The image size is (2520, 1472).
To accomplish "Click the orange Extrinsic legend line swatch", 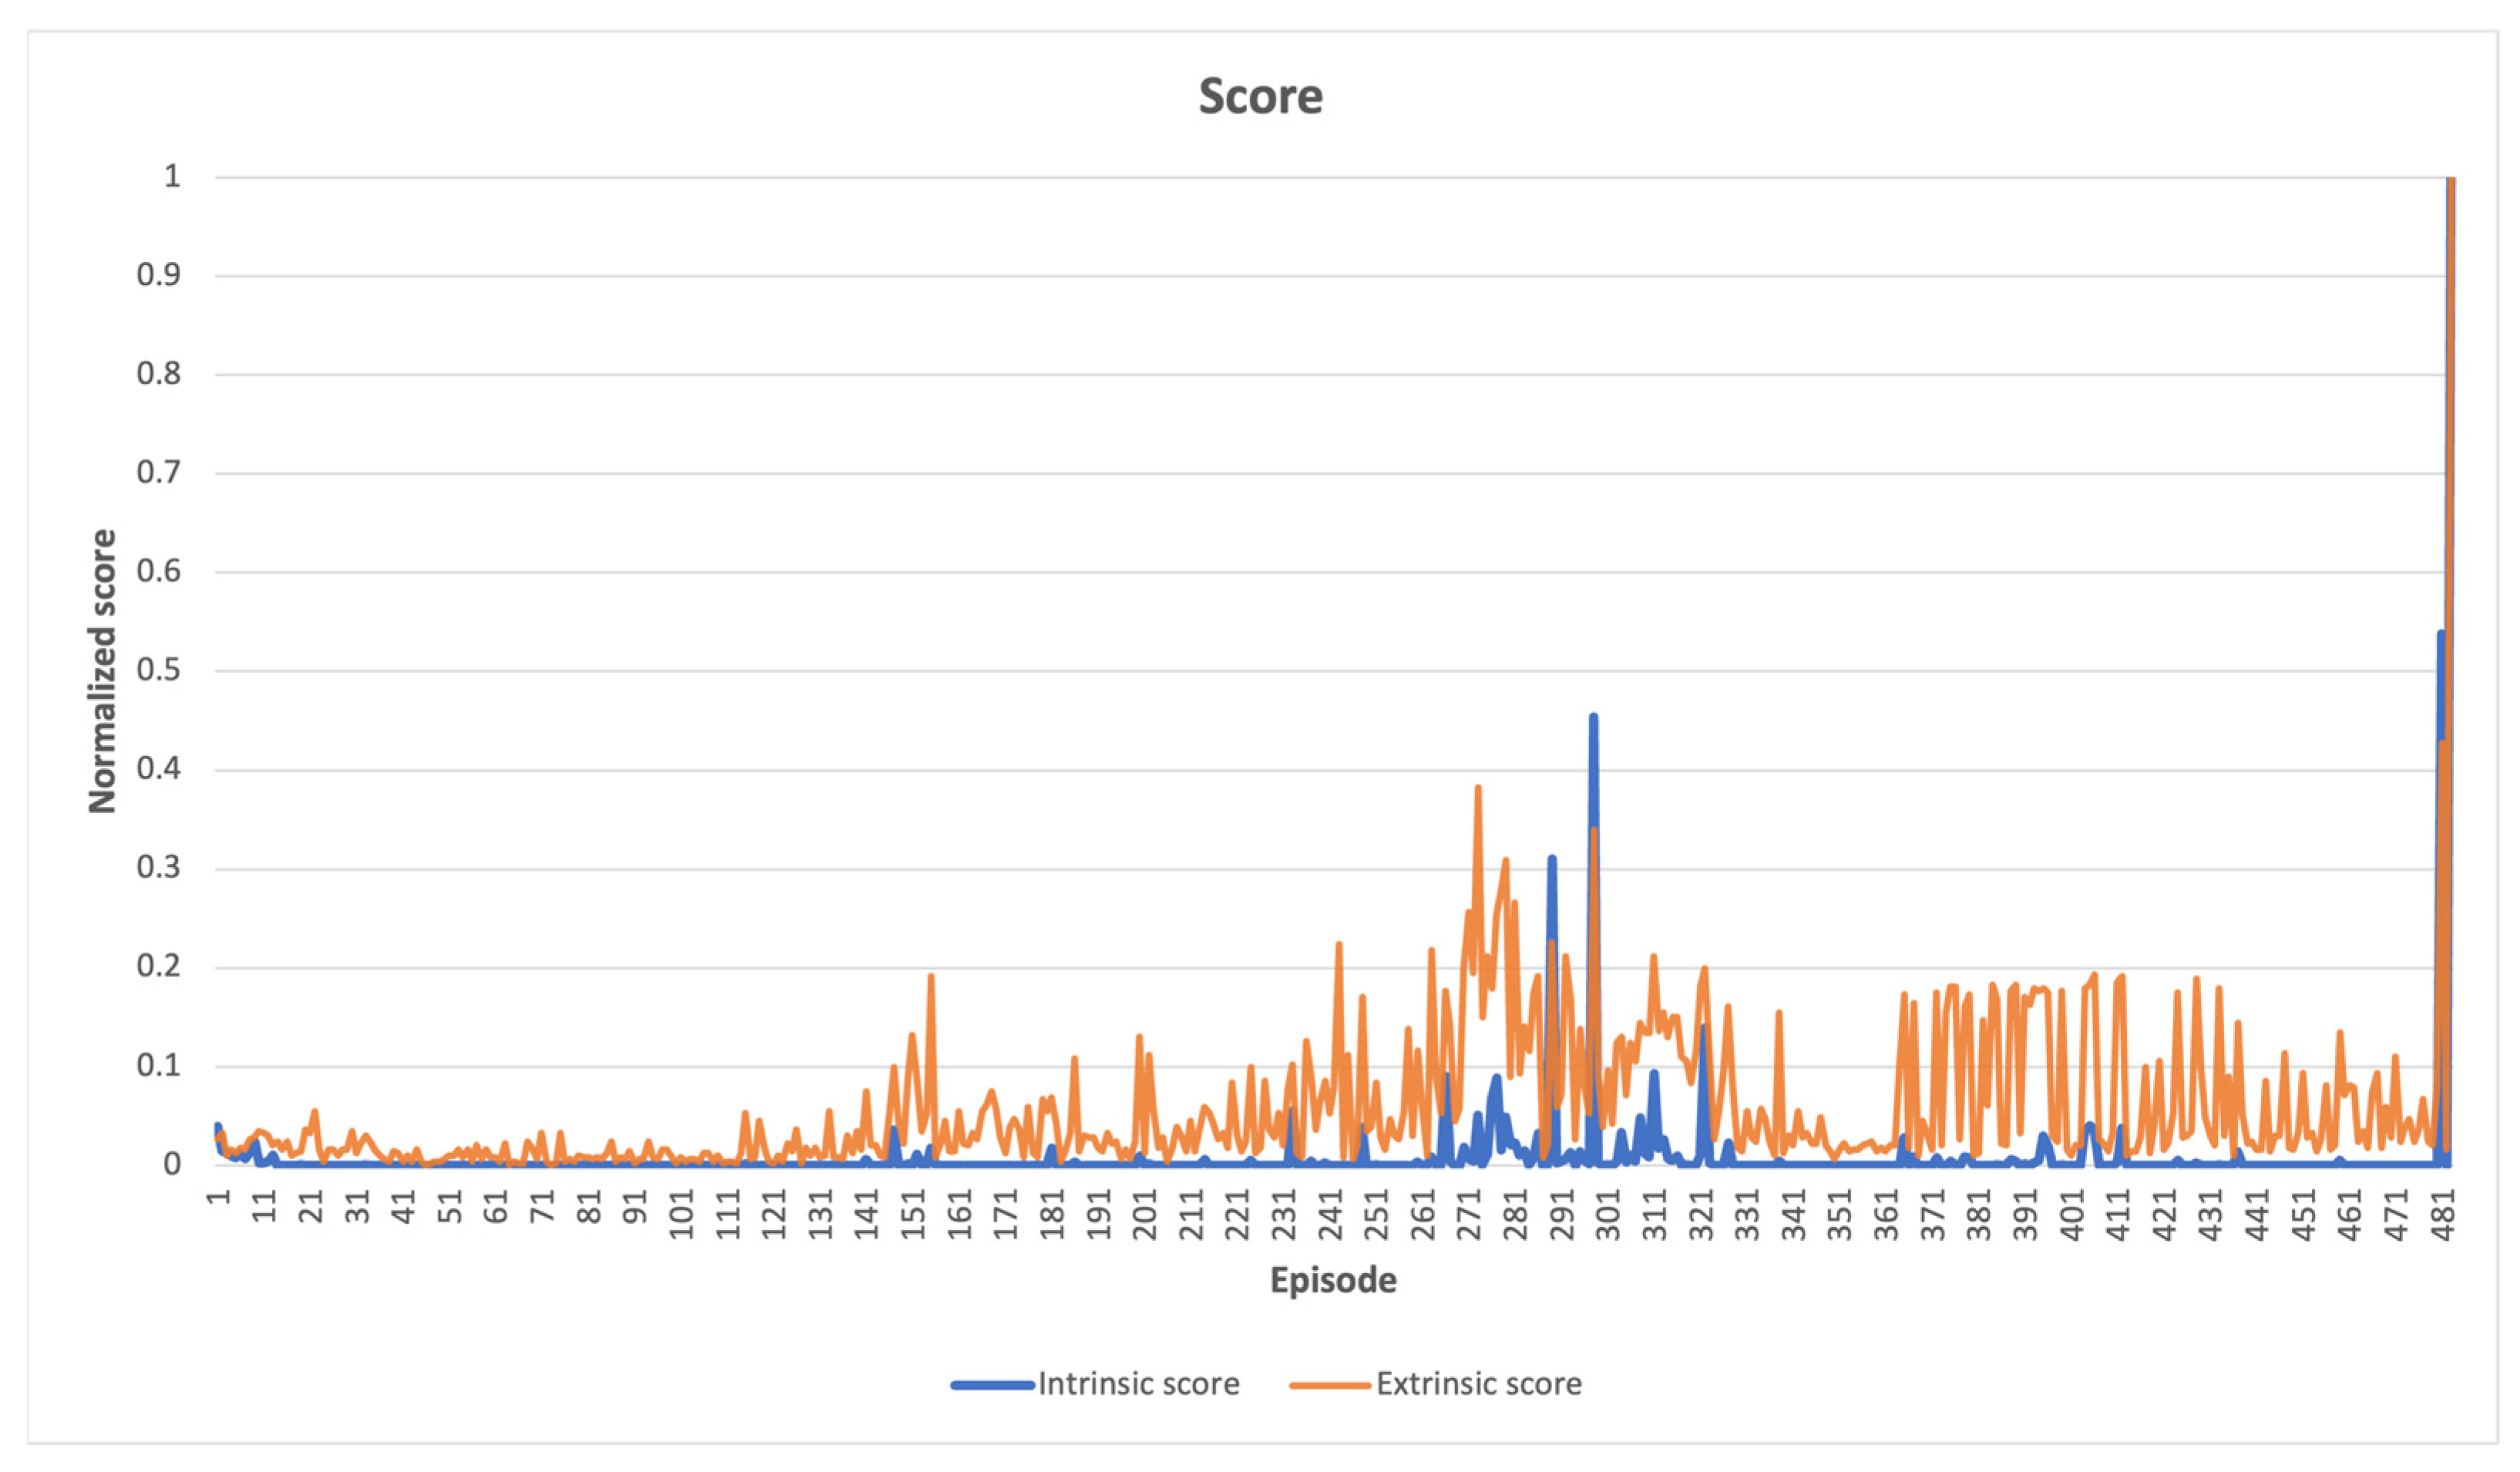I will 1329,1385.
